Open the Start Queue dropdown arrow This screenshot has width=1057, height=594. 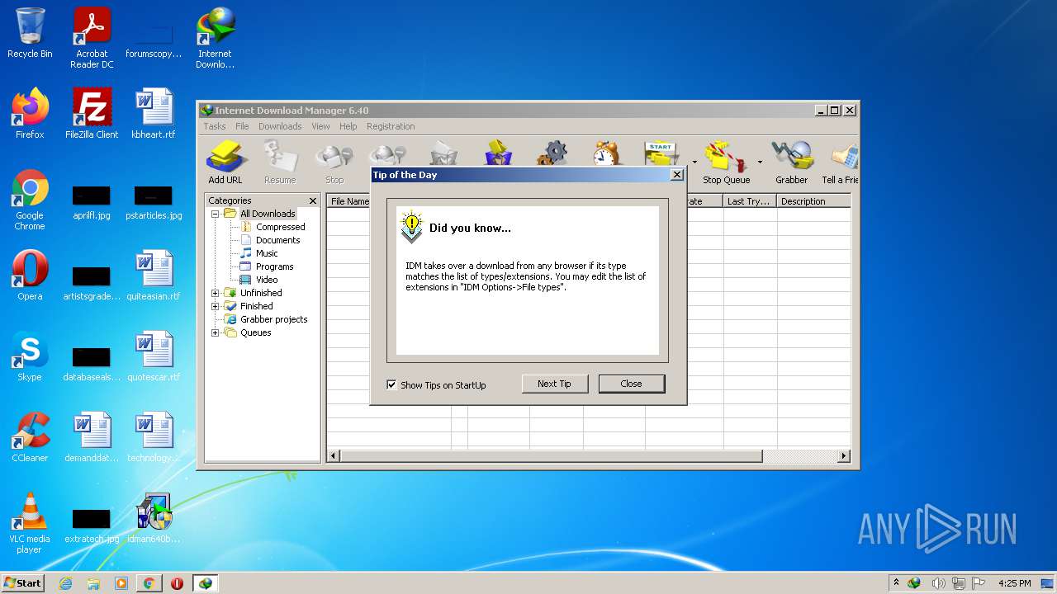694,162
